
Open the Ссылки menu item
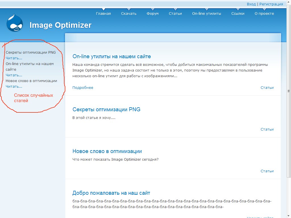(x=238, y=14)
